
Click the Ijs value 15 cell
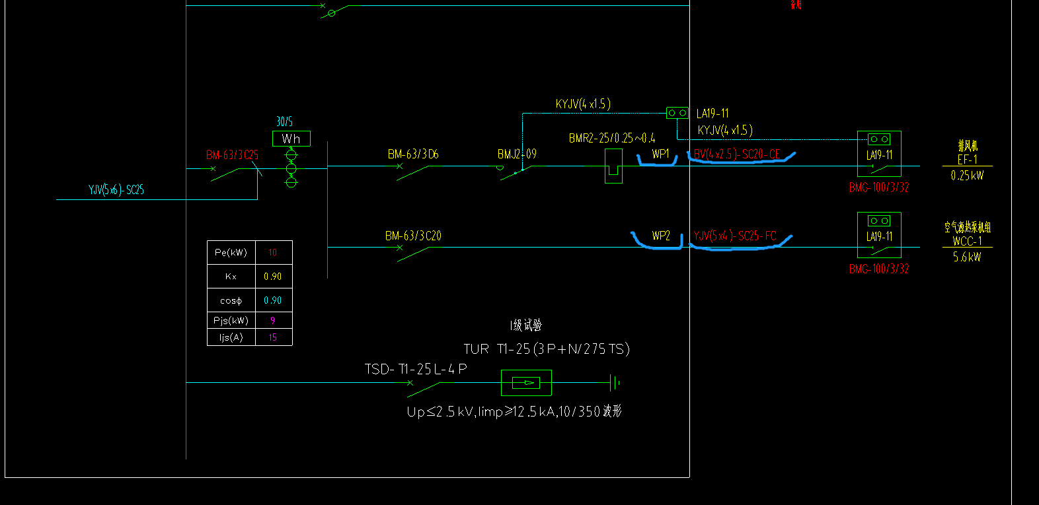pos(273,337)
